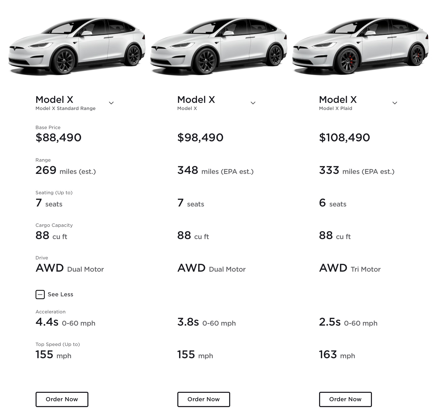Click the AWD Tri Motor drive label
439x417 pixels.
coord(350,268)
